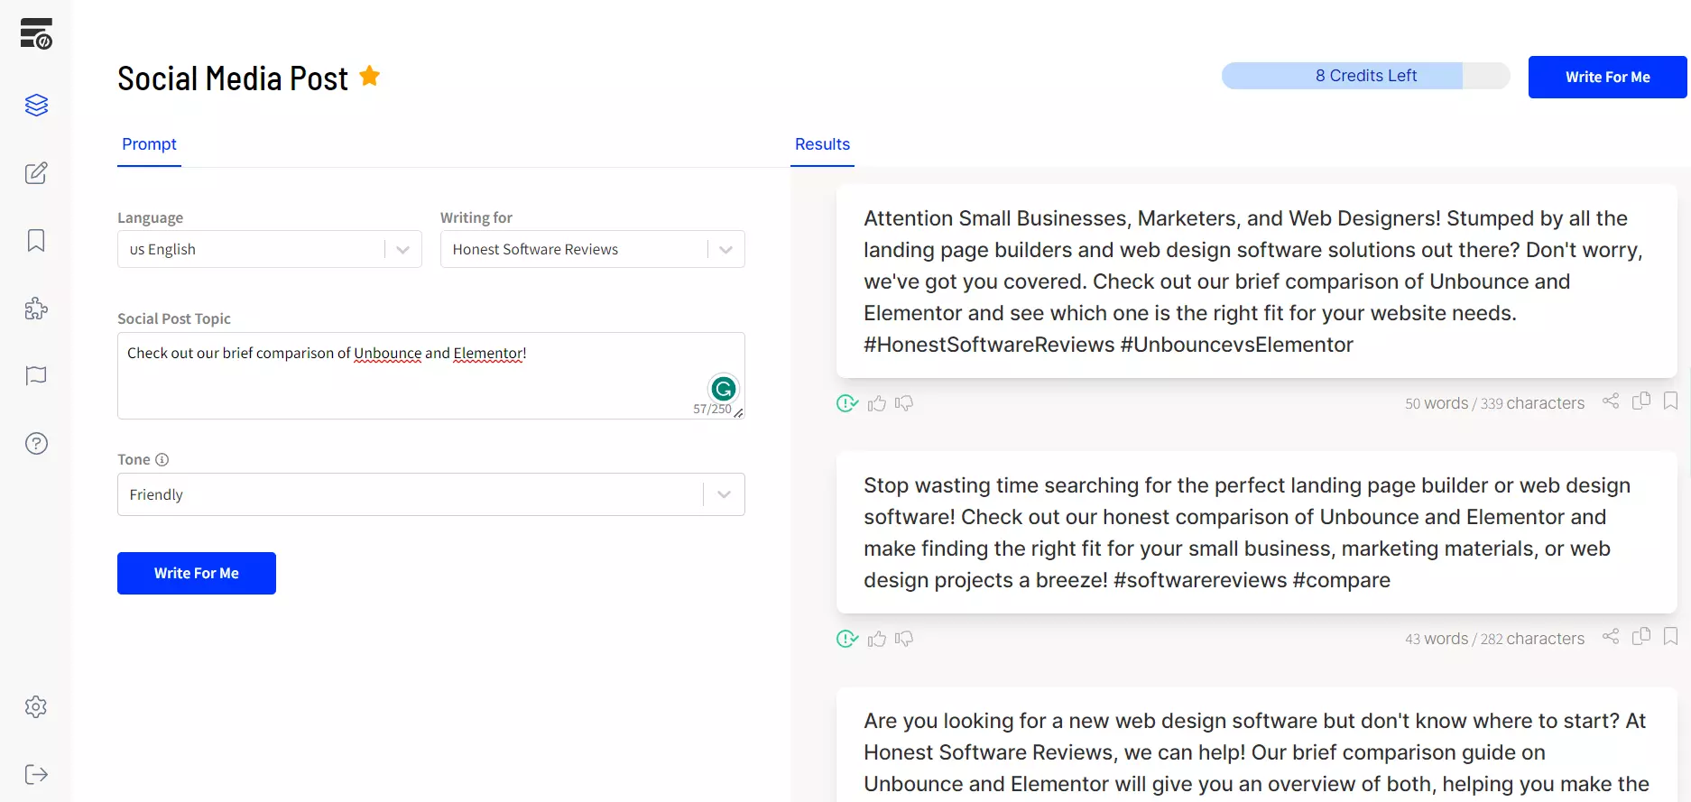Screen dimensions: 1691x802
Task: Copy the first result text
Action: pos(1641,401)
